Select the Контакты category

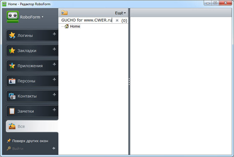(32, 96)
